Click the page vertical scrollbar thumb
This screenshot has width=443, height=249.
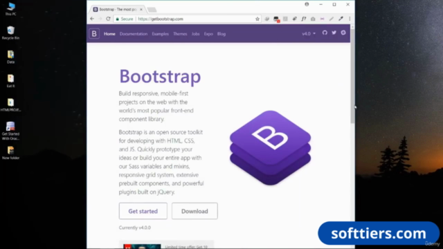[352, 75]
